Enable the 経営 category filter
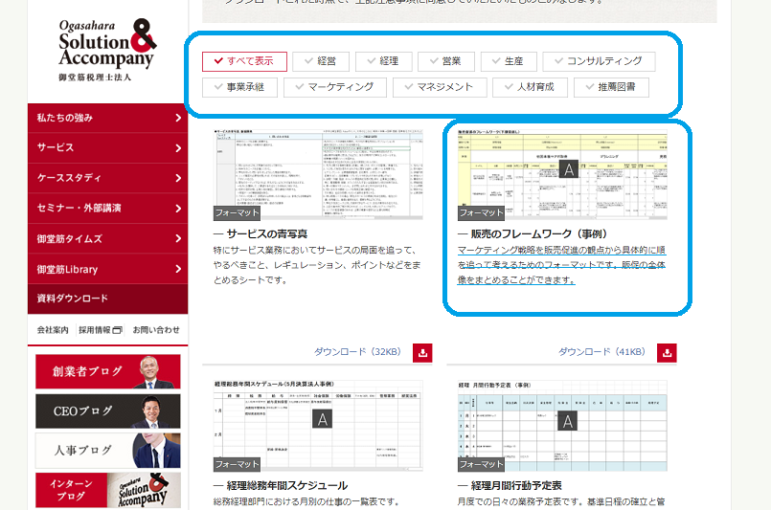The image size is (771, 510). click(x=320, y=61)
